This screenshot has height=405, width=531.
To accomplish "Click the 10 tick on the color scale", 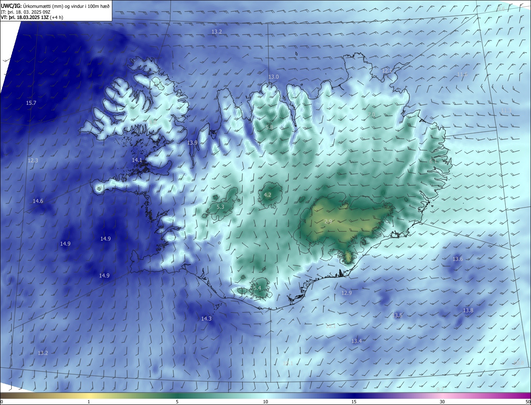I will coord(265,402).
